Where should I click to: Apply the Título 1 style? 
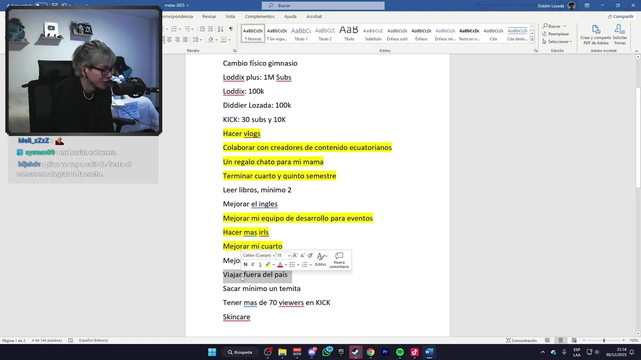pyautogui.click(x=301, y=33)
